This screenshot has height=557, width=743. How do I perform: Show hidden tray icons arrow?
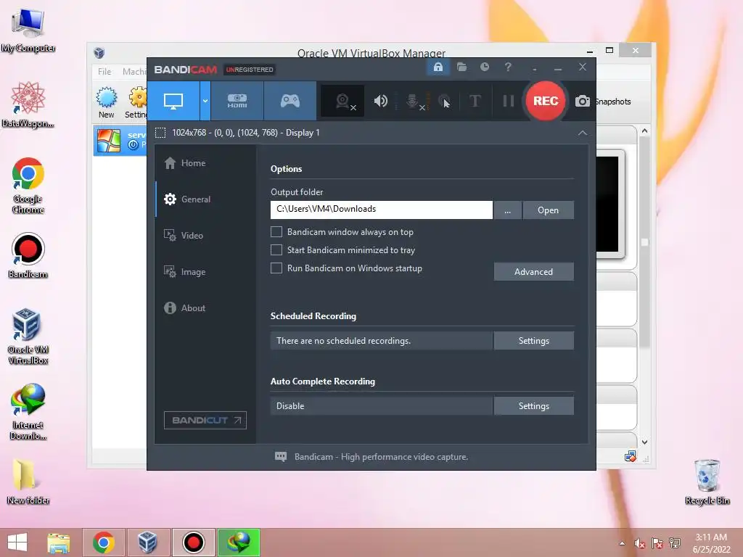[622, 543]
